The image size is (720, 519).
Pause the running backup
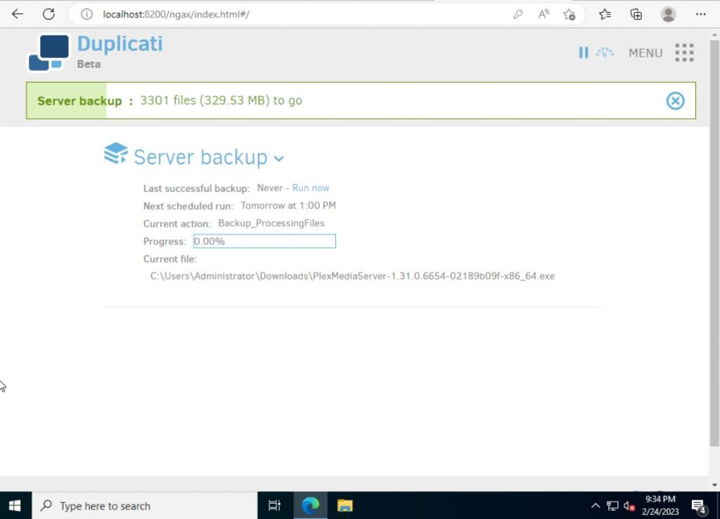[x=584, y=53]
